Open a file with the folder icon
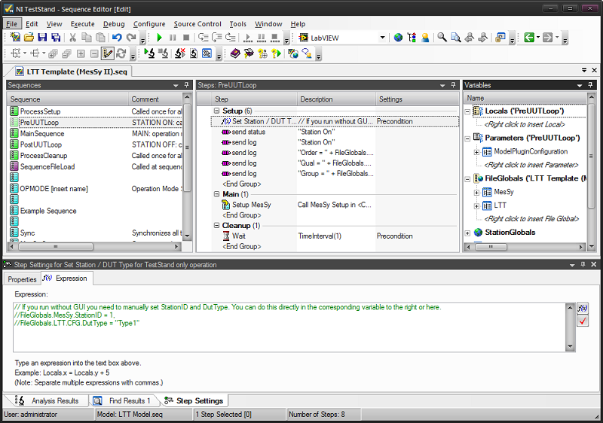603x423 pixels. point(29,37)
